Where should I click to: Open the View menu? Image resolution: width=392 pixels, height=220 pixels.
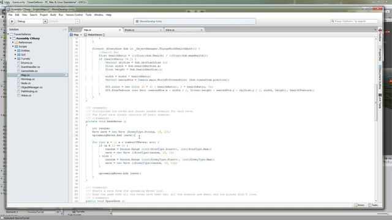[x=24, y=15]
